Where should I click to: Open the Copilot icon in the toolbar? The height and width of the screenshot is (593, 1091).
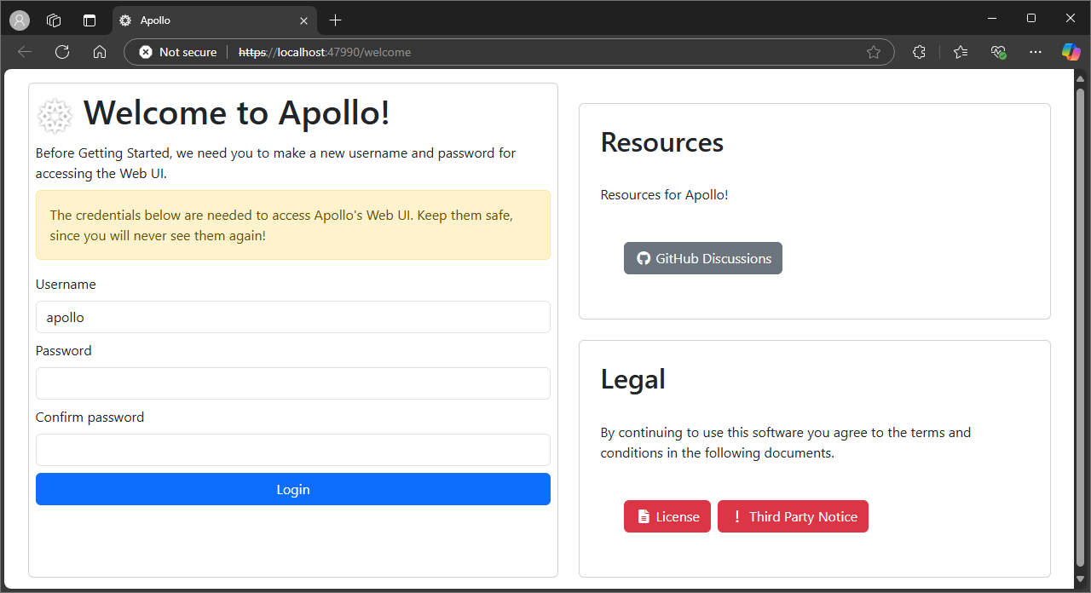pyautogui.click(x=1071, y=52)
